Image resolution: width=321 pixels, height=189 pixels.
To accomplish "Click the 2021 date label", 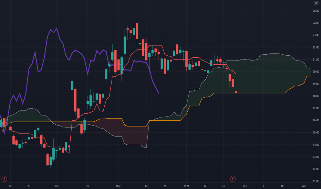I will [x=186, y=186].
